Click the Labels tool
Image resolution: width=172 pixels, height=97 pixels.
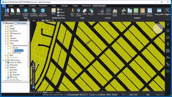tap(84, 12)
